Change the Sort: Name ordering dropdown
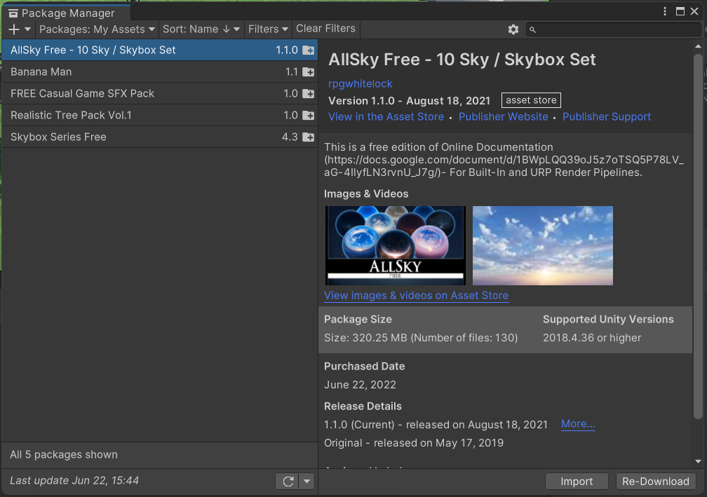This screenshot has height=497, width=707. (x=201, y=29)
